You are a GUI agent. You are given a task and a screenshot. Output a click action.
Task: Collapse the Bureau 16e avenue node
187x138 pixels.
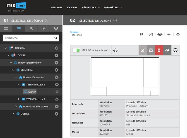(16, 77)
